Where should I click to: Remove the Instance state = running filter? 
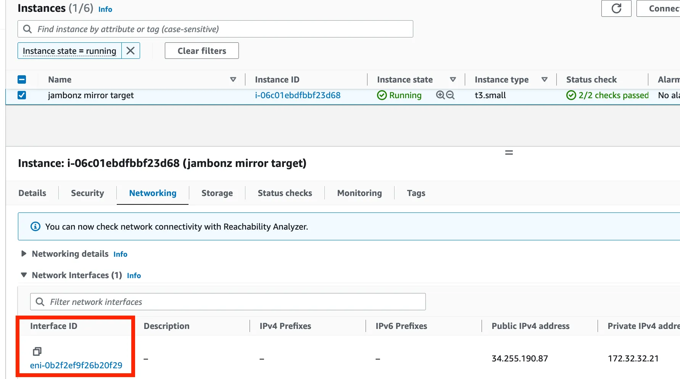pos(131,51)
